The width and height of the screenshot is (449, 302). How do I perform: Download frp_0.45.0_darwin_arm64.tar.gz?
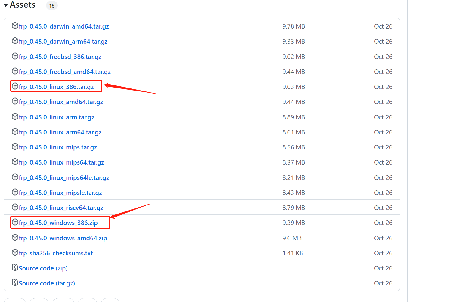tap(63, 42)
